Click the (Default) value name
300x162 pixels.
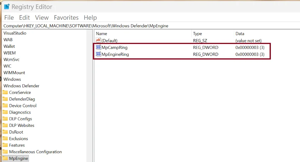[x=110, y=41]
